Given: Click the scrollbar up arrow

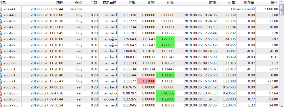Looking at the screenshot, I should point(282,2).
